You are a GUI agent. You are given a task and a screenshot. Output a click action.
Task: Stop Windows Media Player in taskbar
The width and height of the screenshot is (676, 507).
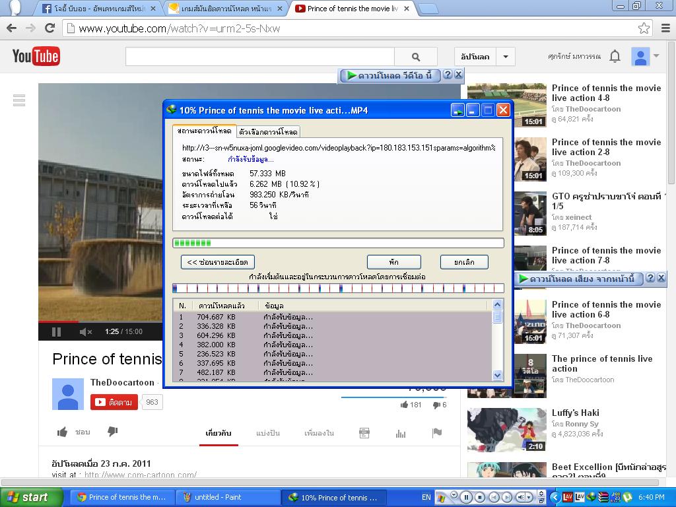point(481,497)
